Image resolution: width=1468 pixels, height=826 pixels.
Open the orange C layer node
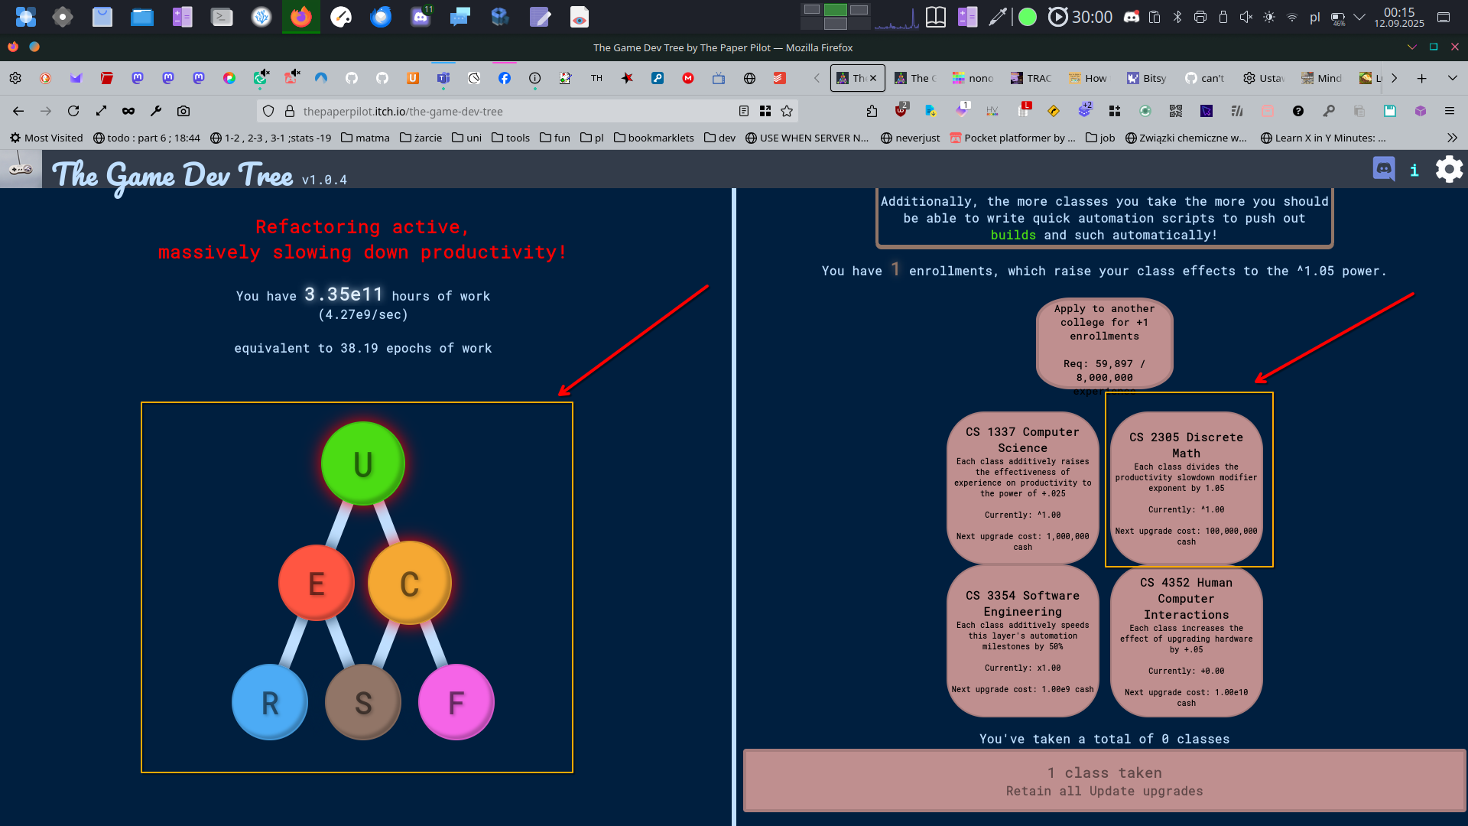[x=409, y=583]
